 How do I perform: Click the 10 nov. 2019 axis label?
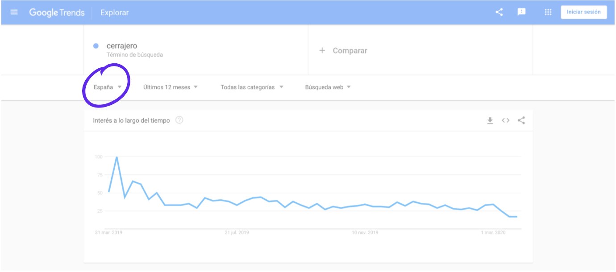coord(365,233)
